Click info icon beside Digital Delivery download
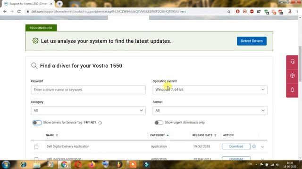302x169 pixels. 254,146
